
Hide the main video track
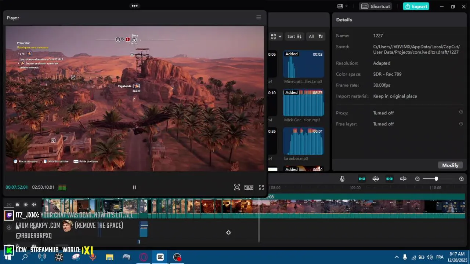pyautogui.click(x=26, y=205)
